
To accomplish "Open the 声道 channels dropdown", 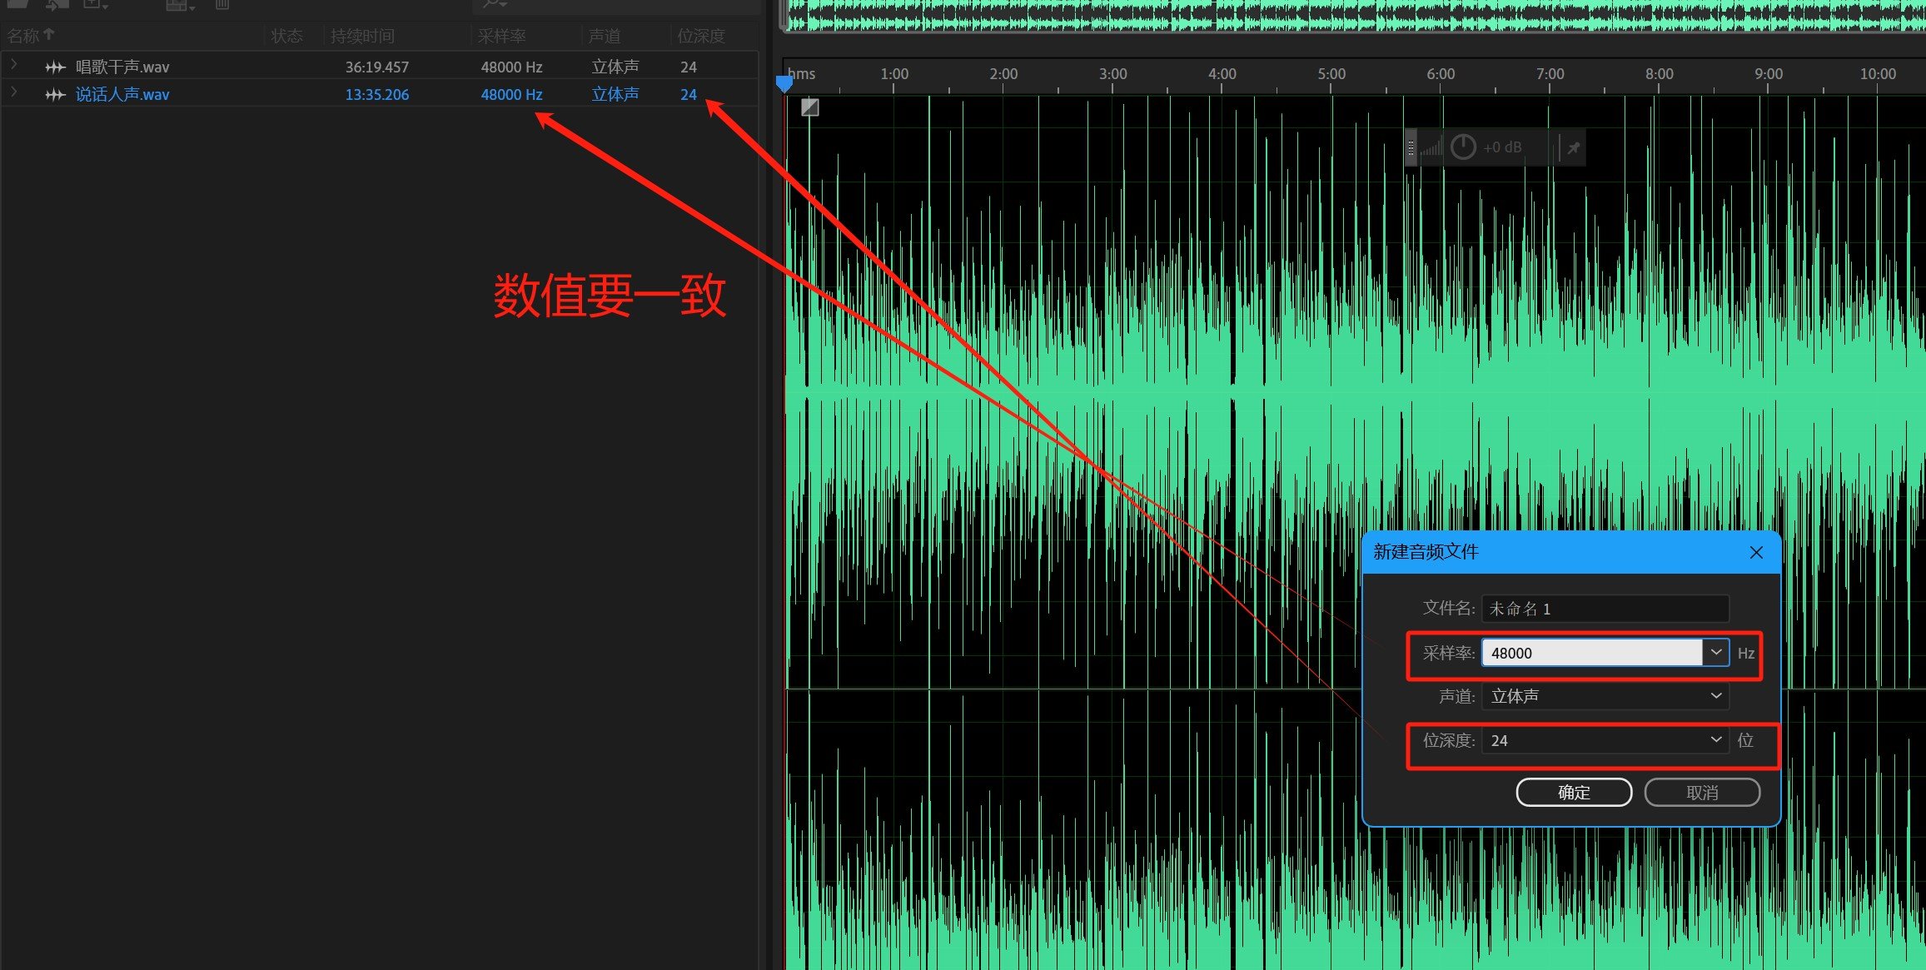I will point(1605,696).
